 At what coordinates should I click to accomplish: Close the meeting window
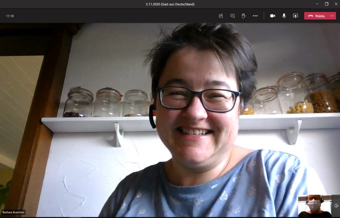tap(336, 4)
